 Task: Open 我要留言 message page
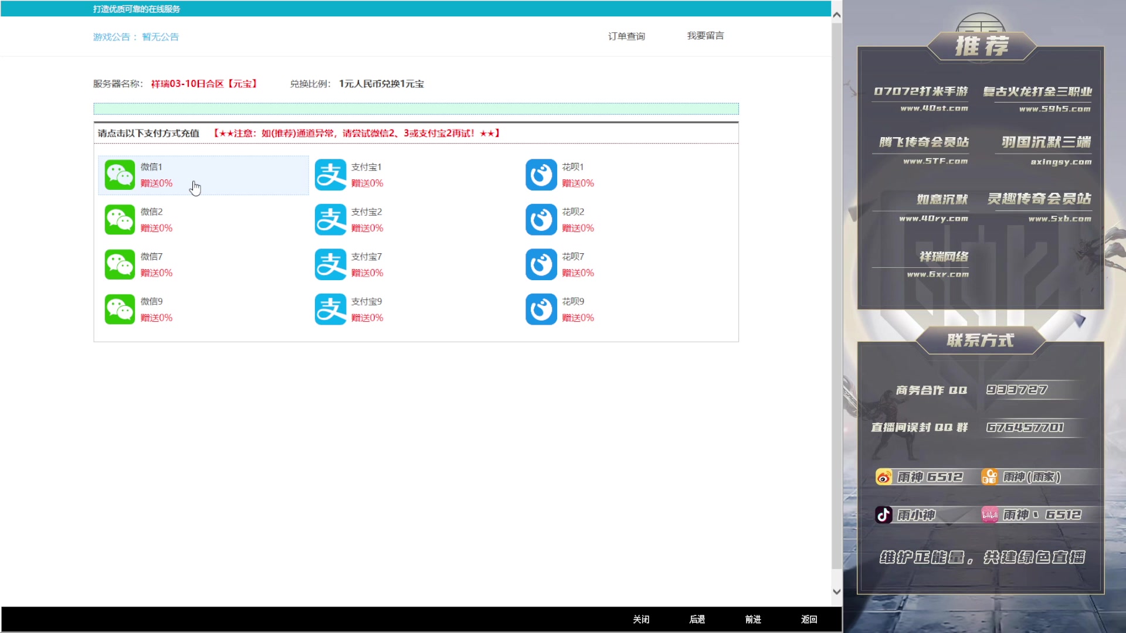click(705, 36)
